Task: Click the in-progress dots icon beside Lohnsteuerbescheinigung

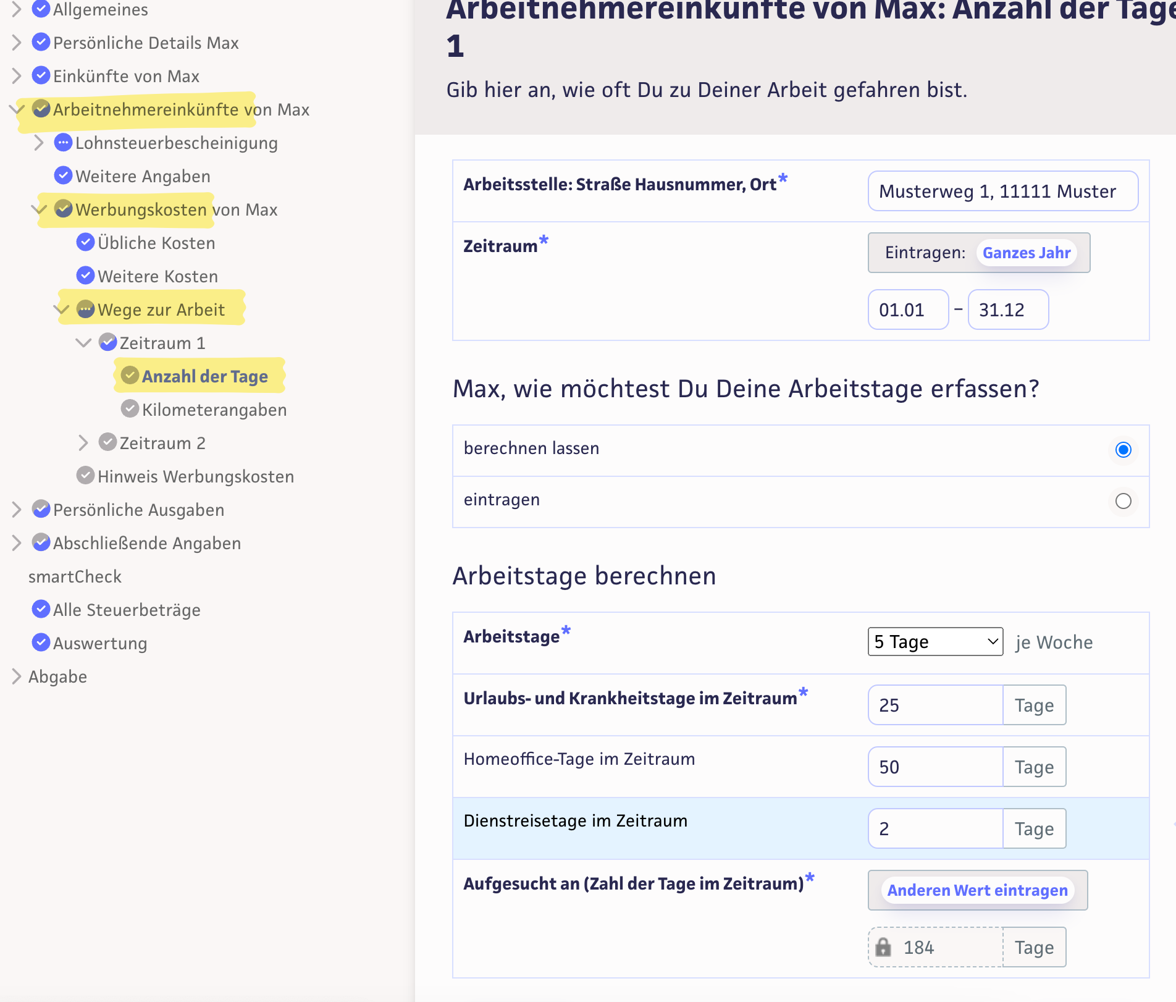Action: (x=63, y=142)
